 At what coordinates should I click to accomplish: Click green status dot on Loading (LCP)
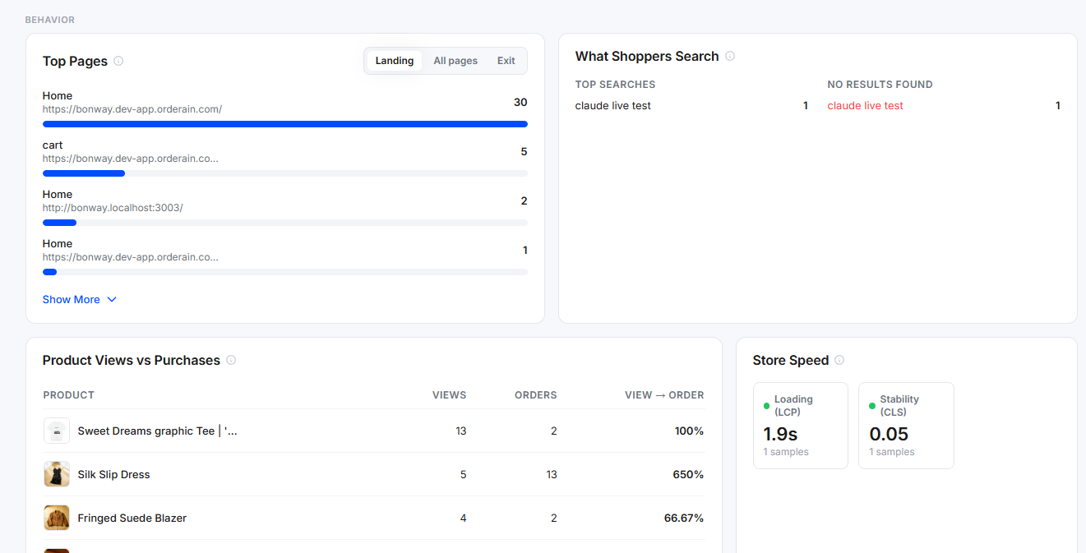point(767,406)
